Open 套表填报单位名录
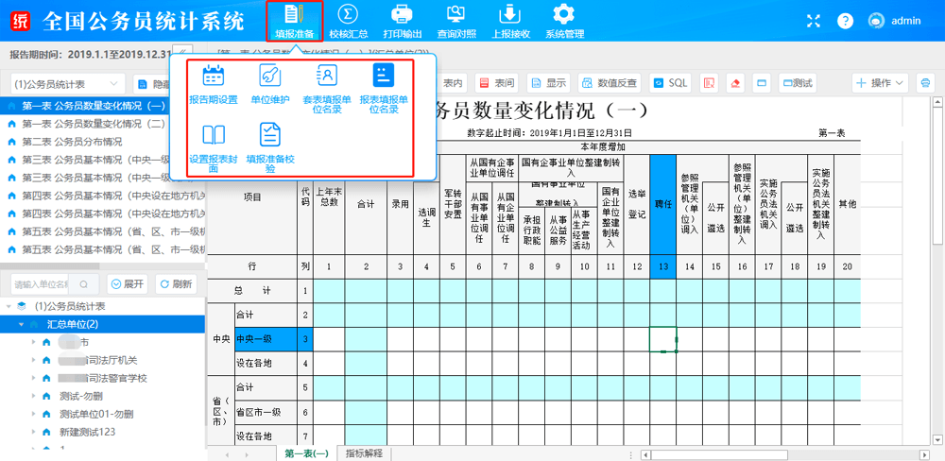This screenshot has height=461, width=945. [x=327, y=89]
